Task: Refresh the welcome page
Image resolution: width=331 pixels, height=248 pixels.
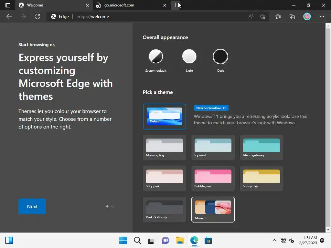Action: click(37, 16)
